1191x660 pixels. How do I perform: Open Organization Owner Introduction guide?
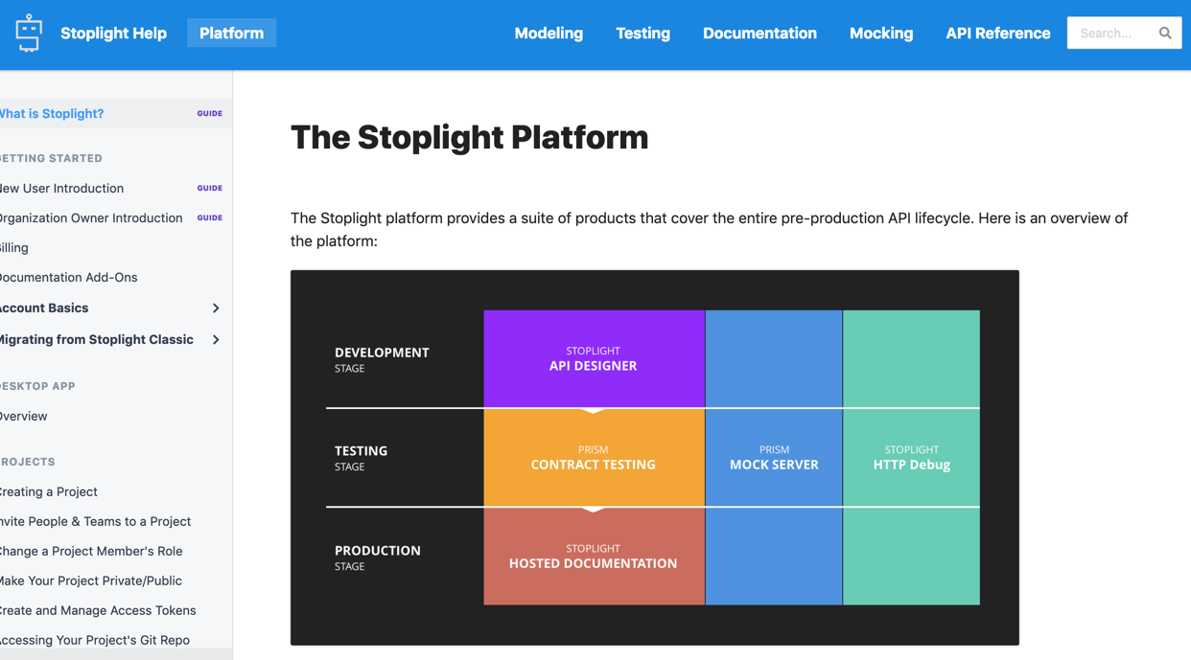92,217
